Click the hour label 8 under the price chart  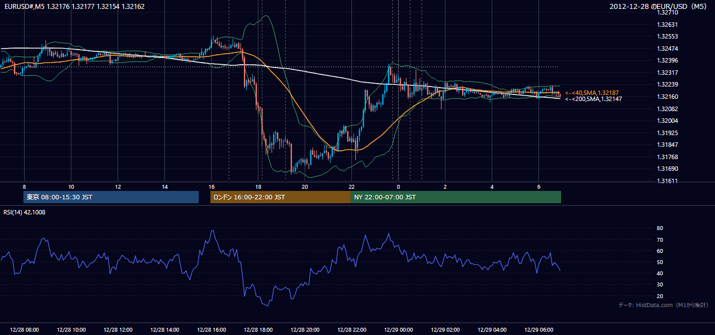pos(25,186)
